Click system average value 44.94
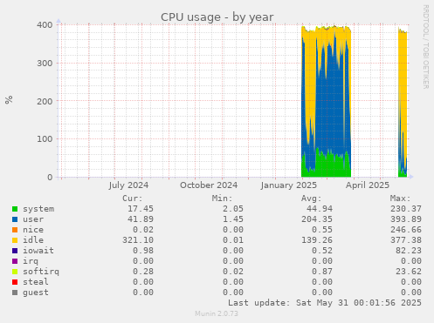The image size is (434, 323). [320, 209]
